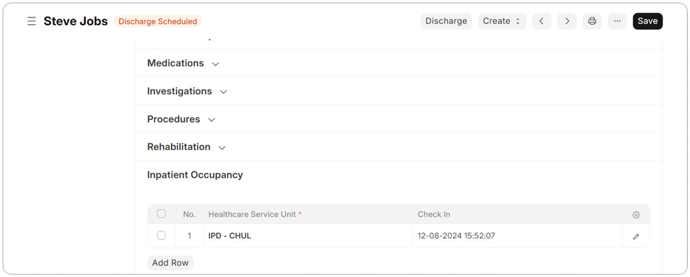Open the hamburger sidebar menu icon
This screenshot has height=277, width=690.
(32, 21)
